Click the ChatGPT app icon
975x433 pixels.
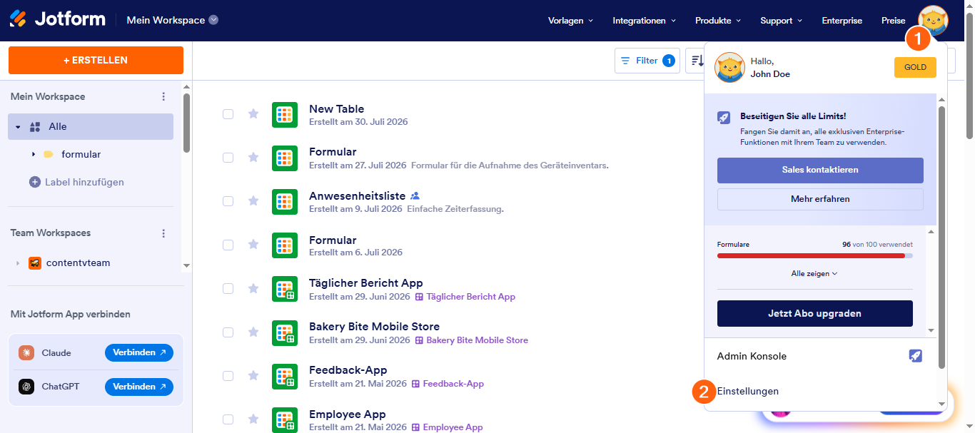click(26, 386)
